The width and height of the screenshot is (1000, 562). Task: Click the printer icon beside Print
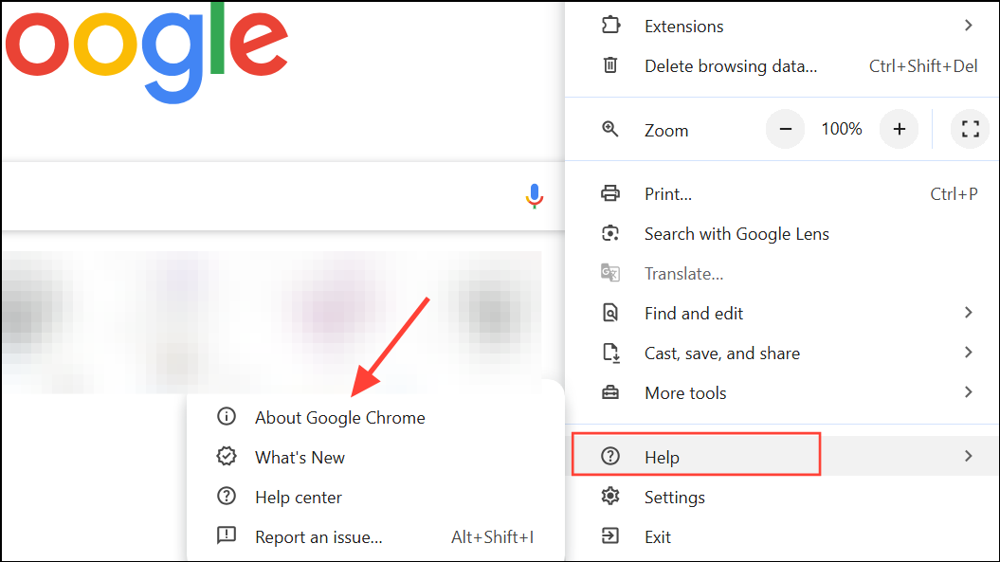[x=610, y=193]
